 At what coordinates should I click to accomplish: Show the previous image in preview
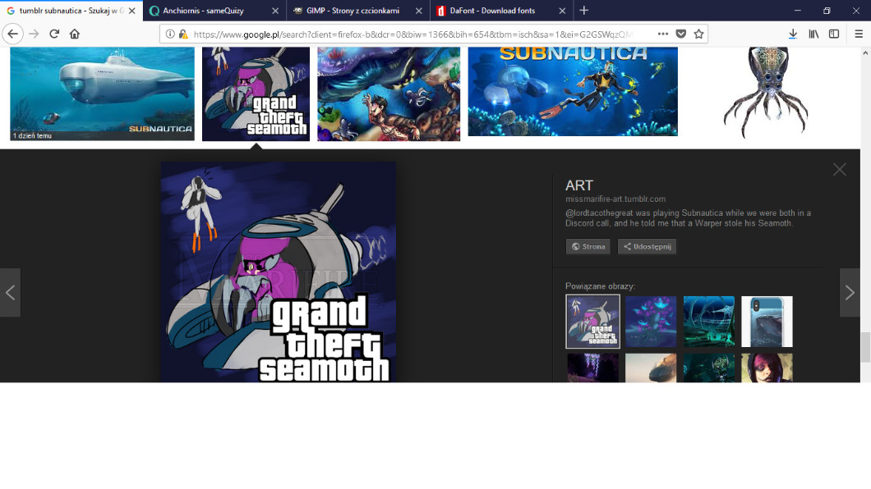[10, 292]
